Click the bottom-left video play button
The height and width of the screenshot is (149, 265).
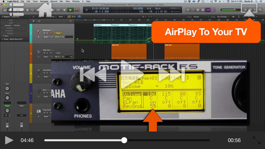click(9, 140)
